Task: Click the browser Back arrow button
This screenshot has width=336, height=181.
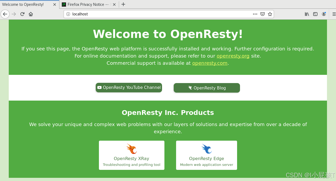Action: pyautogui.click(x=5, y=14)
